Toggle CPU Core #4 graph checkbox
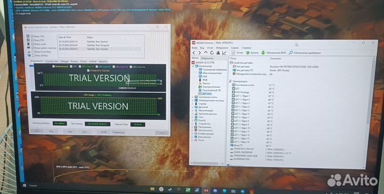 (x=131, y=67)
